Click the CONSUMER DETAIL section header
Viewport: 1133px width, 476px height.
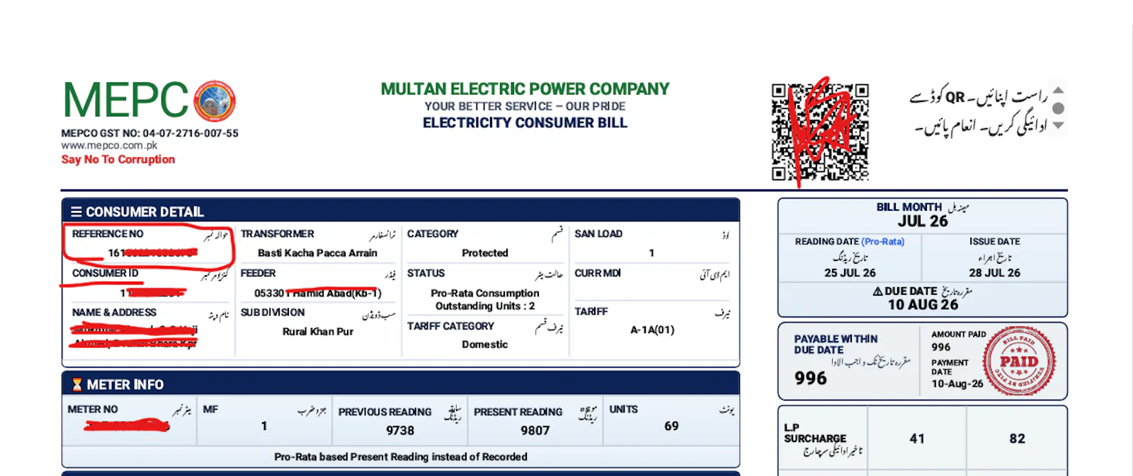click(x=401, y=211)
